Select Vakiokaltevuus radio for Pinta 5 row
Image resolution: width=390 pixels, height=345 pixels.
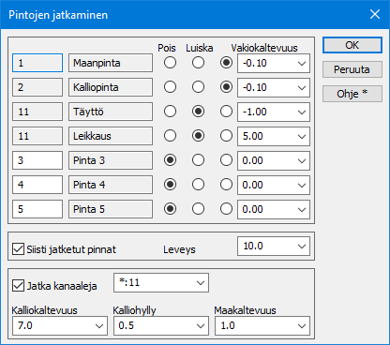(x=226, y=209)
